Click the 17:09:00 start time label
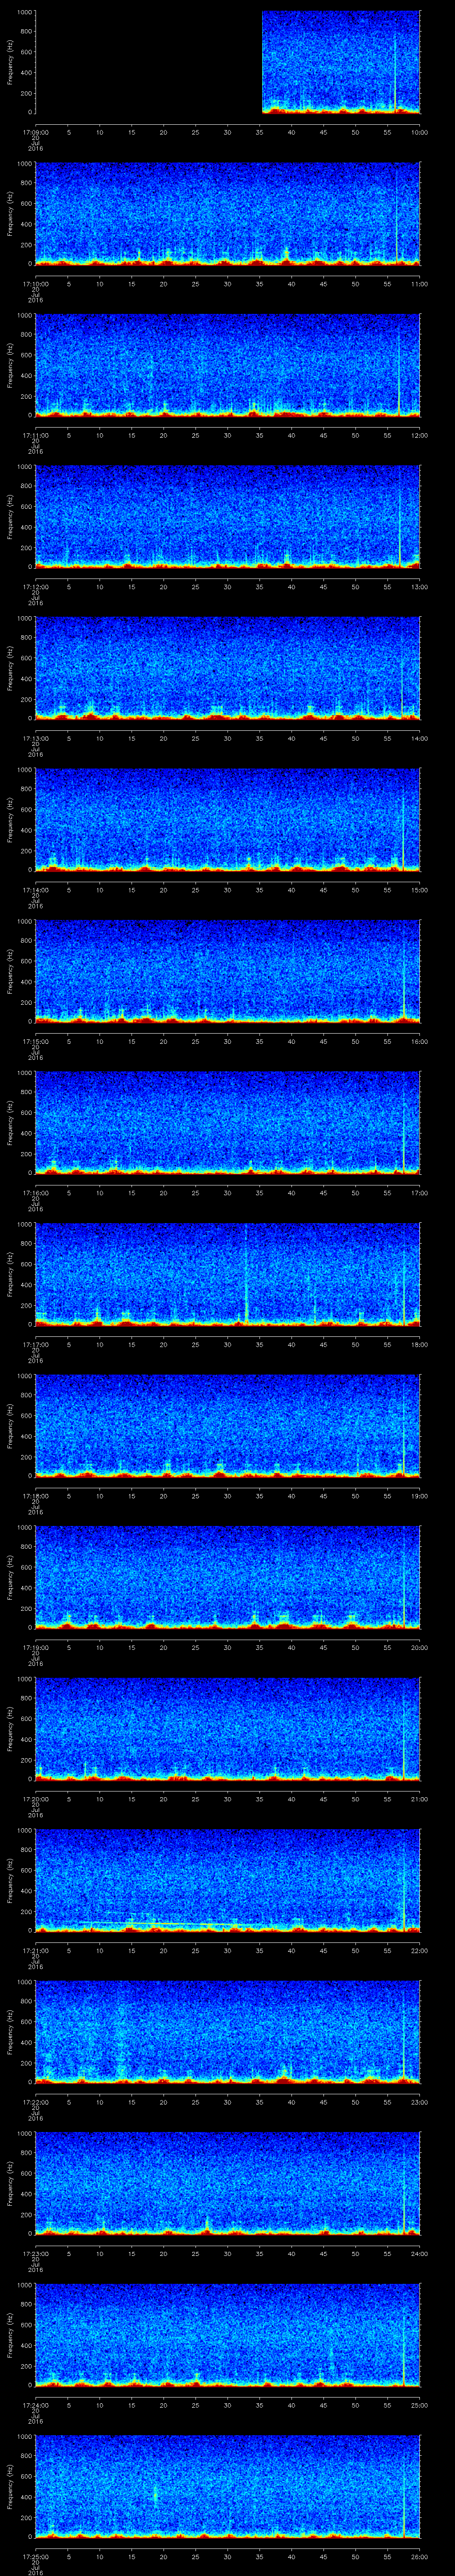The width and height of the screenshot is (455, 2576). (35, 132)
